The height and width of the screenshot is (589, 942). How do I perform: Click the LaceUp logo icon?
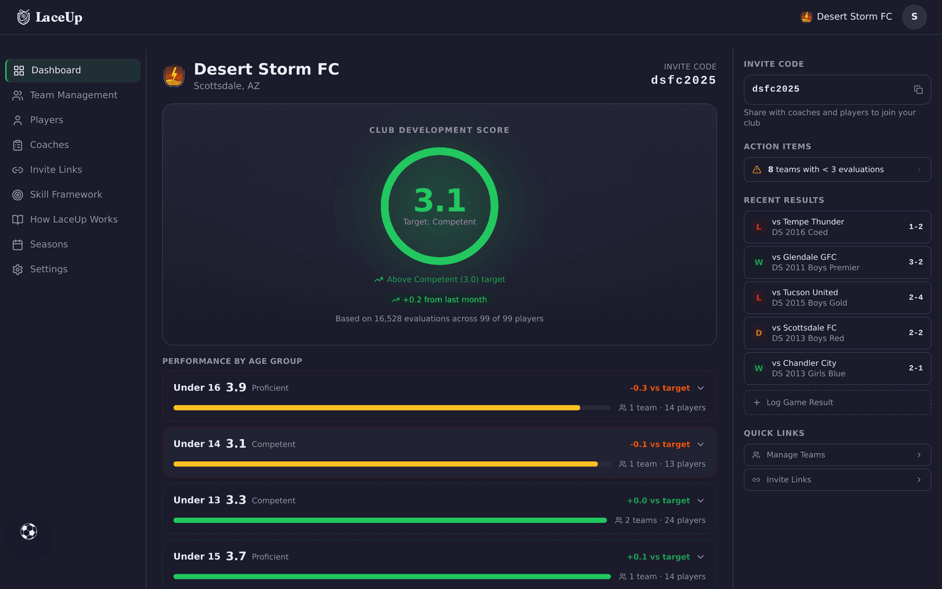(24, 17)
